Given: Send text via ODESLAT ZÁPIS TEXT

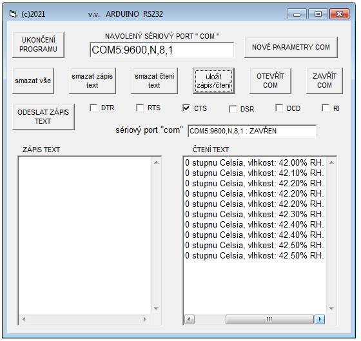Looking at the screenshot, I should (44, 117).
